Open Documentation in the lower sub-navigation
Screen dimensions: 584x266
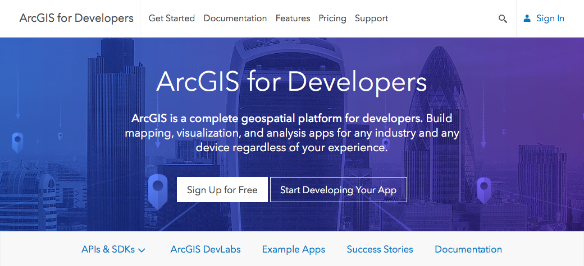point(468,249)
